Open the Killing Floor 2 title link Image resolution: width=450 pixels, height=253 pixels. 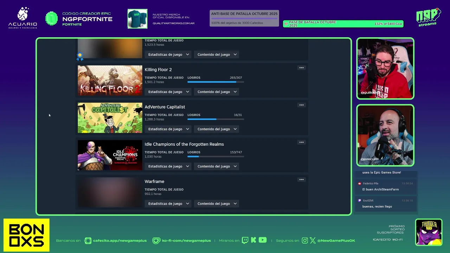point(158,70)
